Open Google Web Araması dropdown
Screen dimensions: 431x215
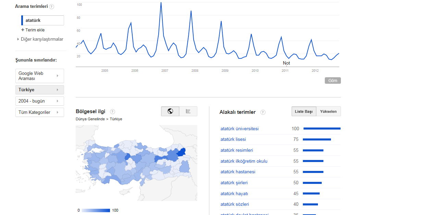tap(40, 76)
